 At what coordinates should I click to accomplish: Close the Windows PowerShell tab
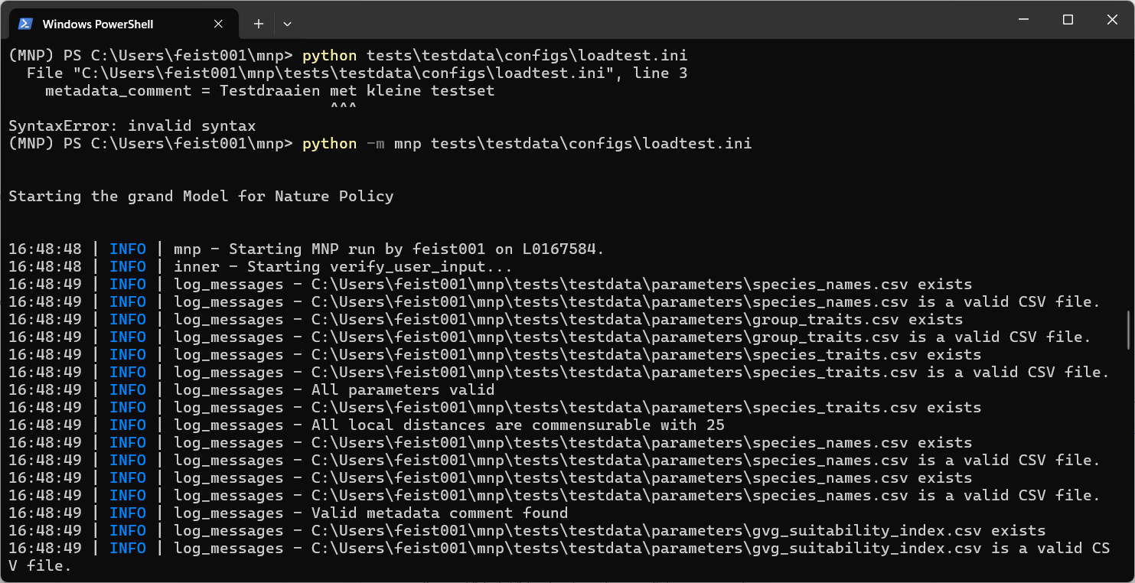coord(217,24)
